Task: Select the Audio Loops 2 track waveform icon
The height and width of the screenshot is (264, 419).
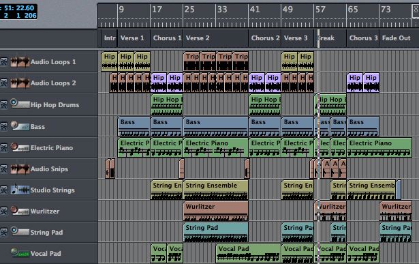Action: tap(20, 83)
